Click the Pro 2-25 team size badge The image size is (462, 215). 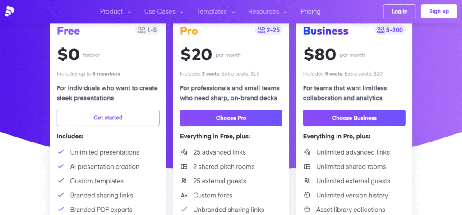click(268, 30)
